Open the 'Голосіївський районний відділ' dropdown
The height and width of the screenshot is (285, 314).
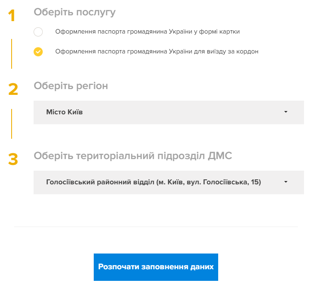coord(168,182)
